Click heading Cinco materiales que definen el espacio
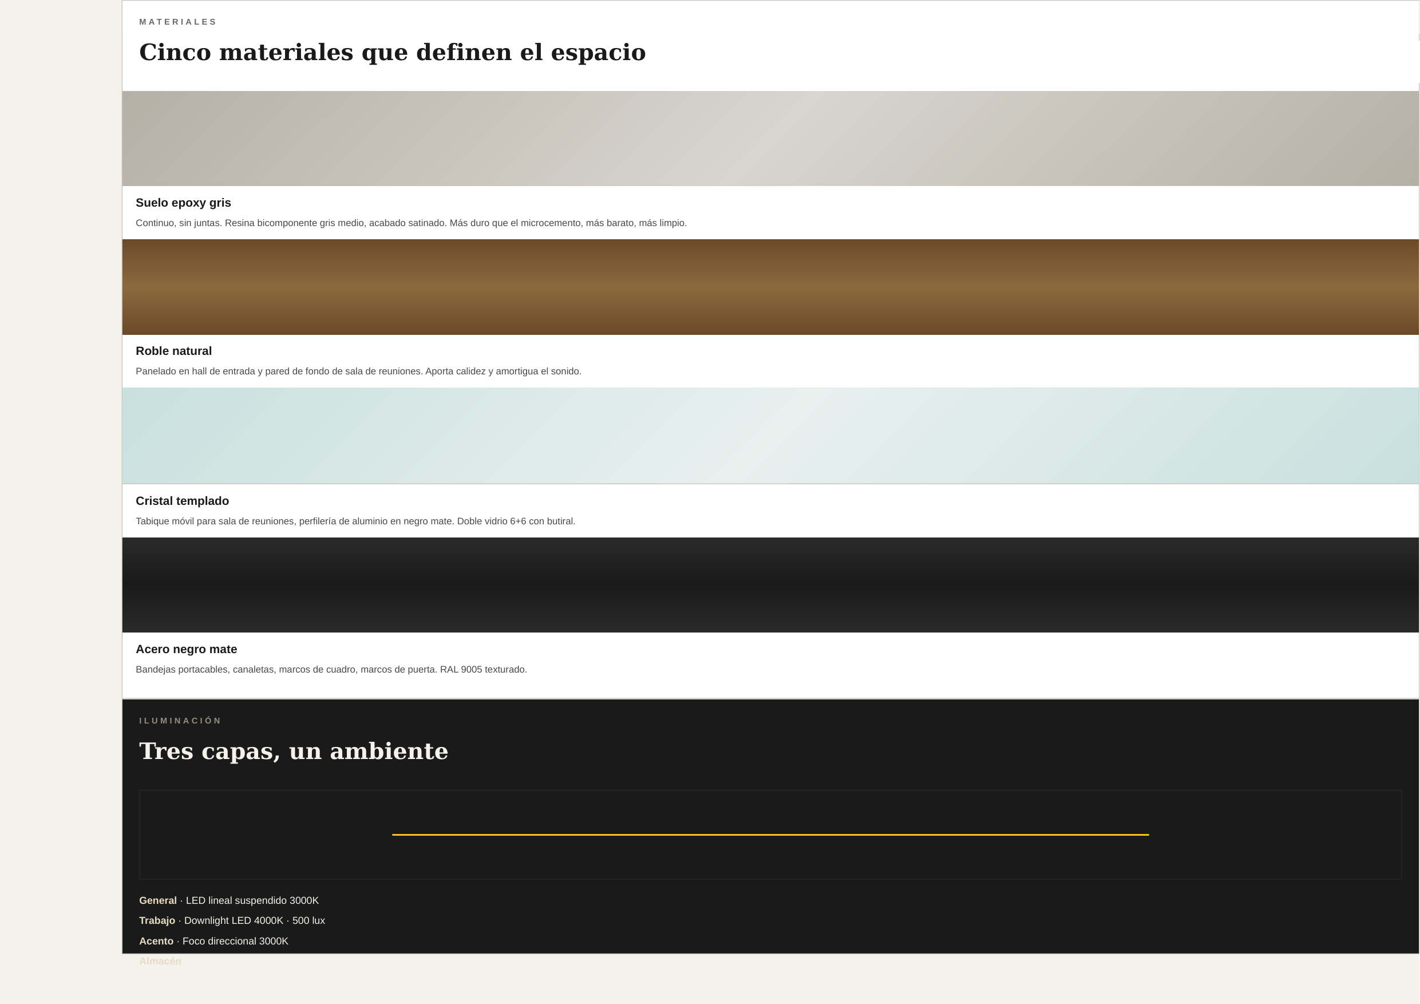The height and width of the screenshot is (1004, 1420). [392, 52]
